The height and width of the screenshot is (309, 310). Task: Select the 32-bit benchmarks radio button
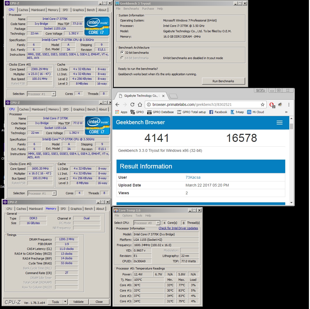coord(122,52)
